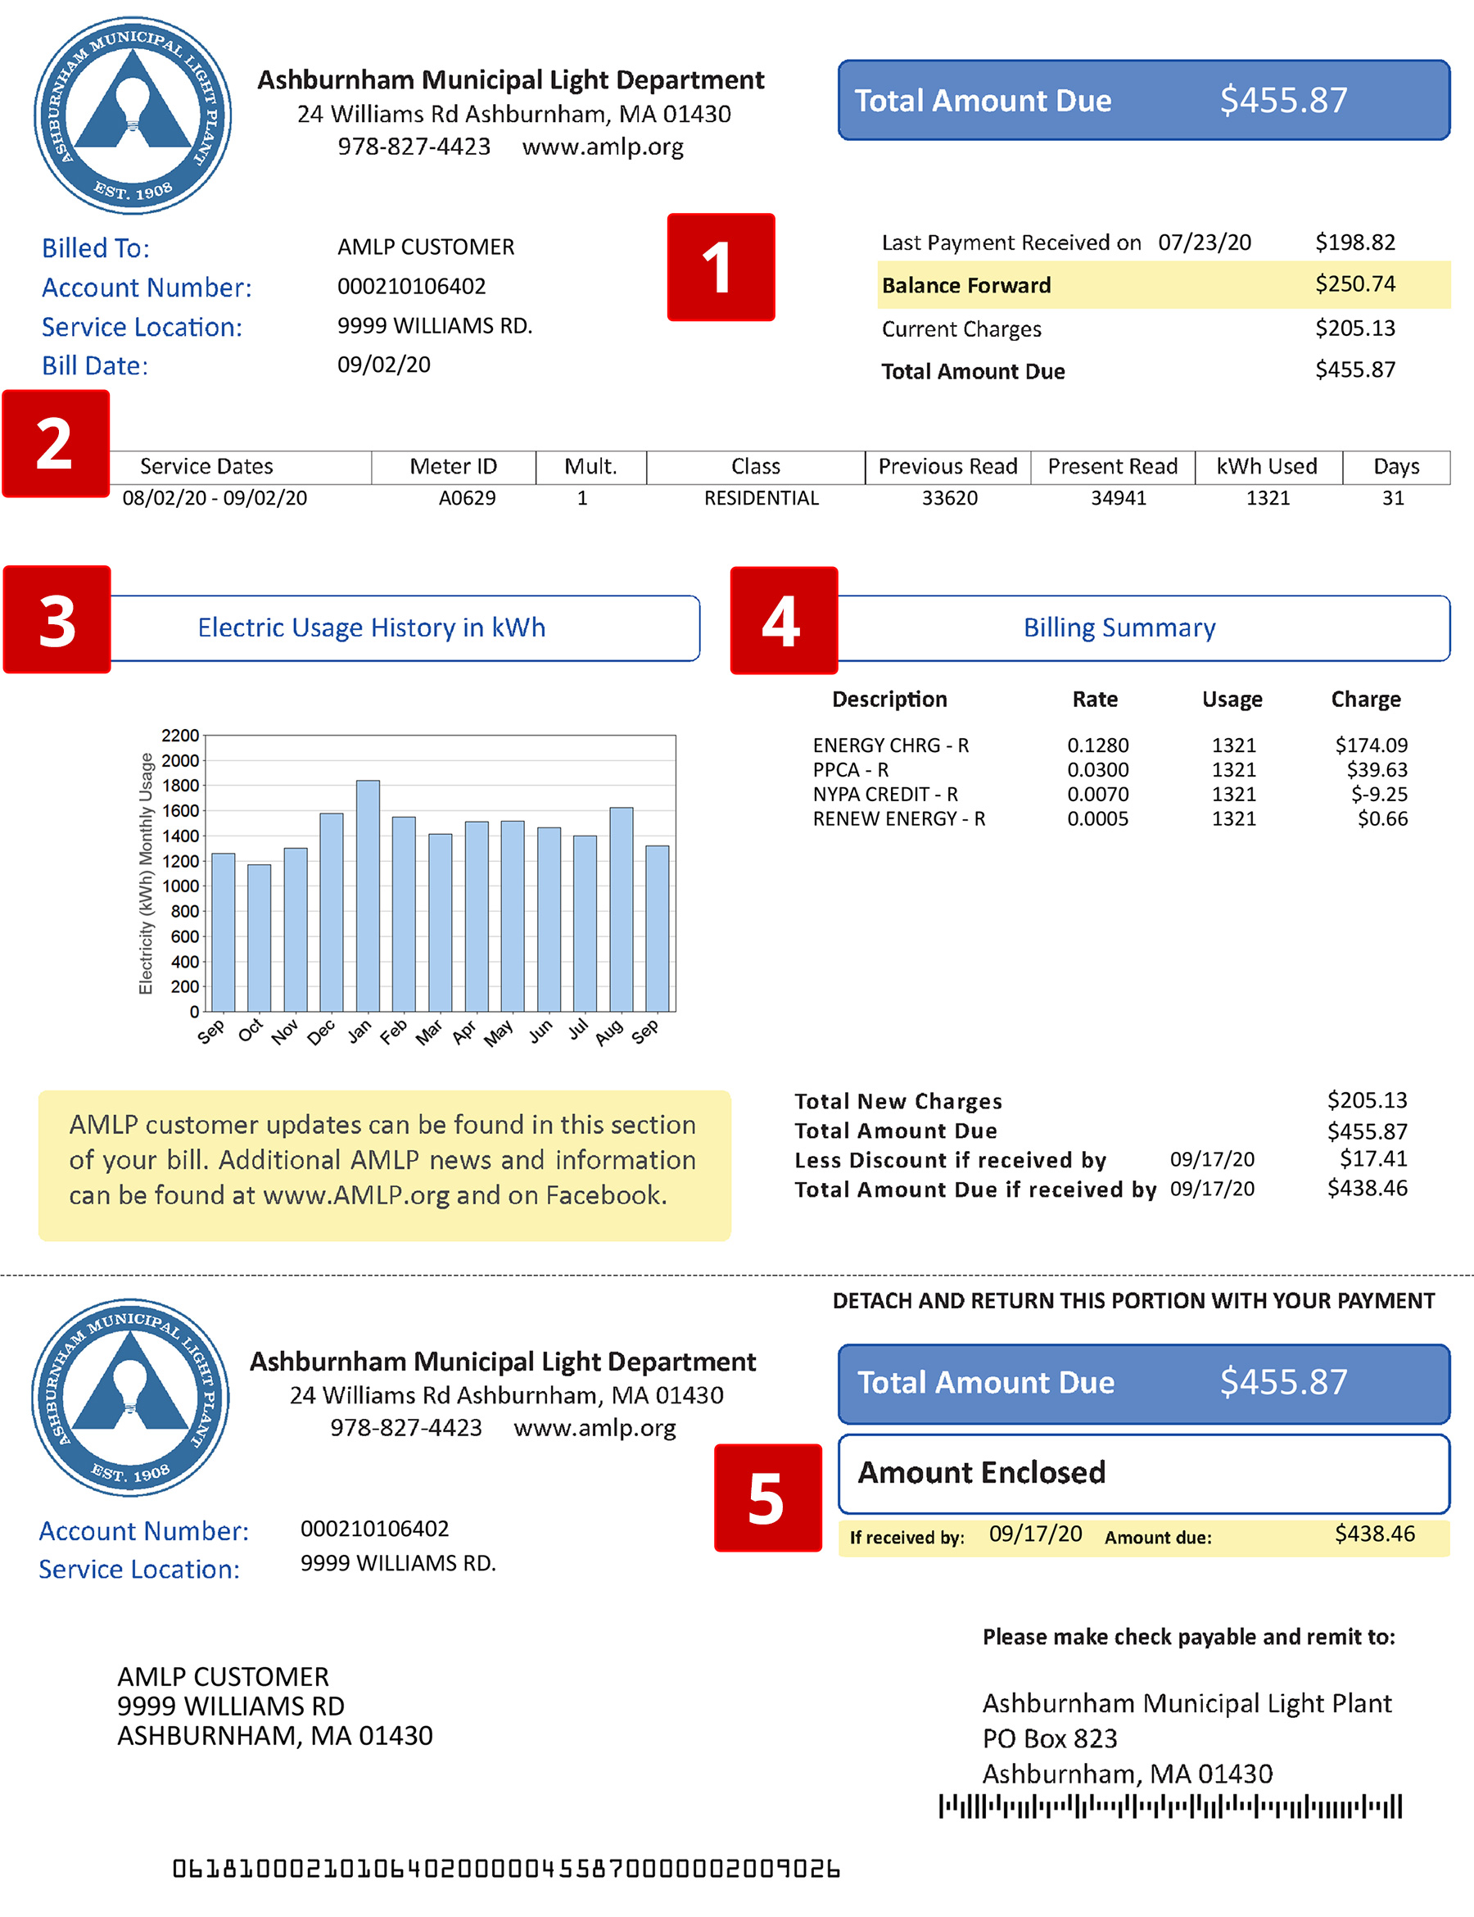Screen dimensions: 1474x1917
Task: Click the kWh Used column header
Action: tap(1267, 466)
